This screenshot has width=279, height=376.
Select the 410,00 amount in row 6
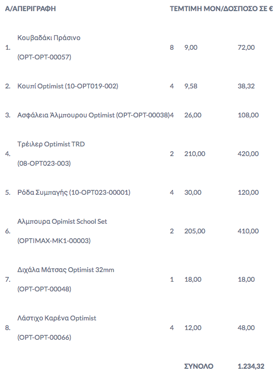pyautogui.click(x=248, y=231)
